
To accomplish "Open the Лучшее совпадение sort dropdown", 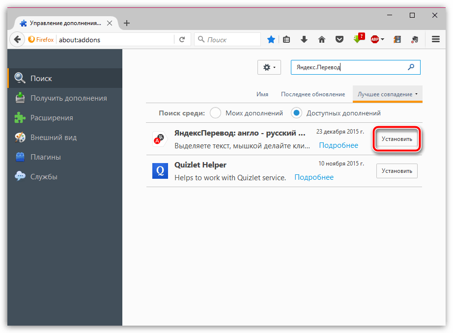I will tap(388, 94).
